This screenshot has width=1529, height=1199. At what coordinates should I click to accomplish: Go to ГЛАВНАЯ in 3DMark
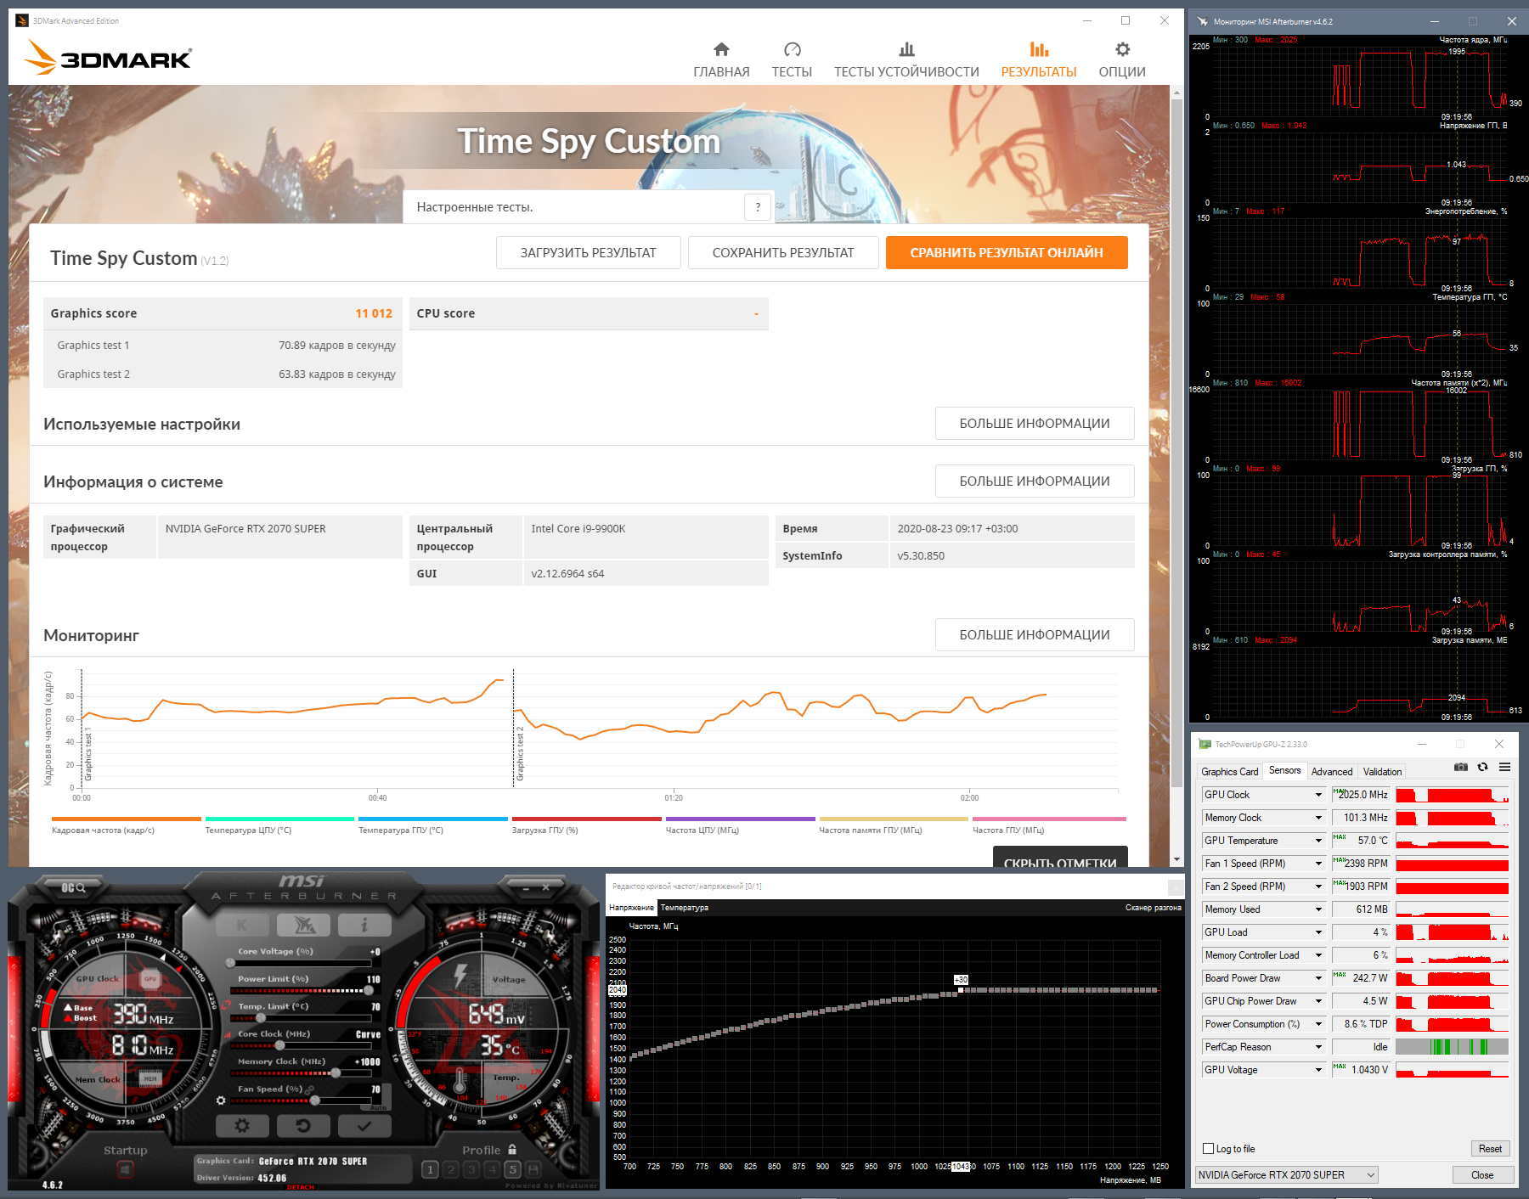coord(721,60)
